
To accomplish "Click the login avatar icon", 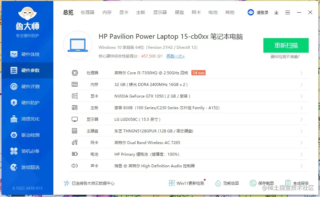I will (251, 13).
